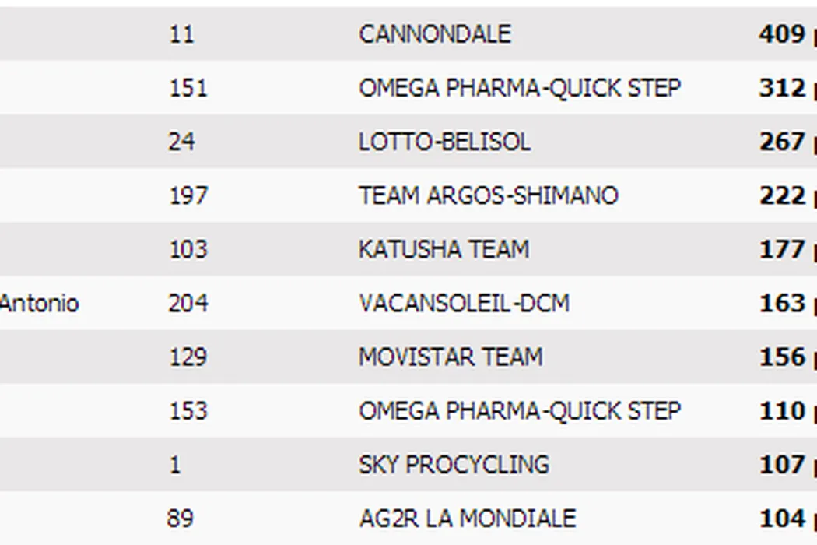The height and width of the screenshot is (545, 817).
Task: Click the TEAM ARGOS-SHIMANO entry
Action: (x=488, y=195)
